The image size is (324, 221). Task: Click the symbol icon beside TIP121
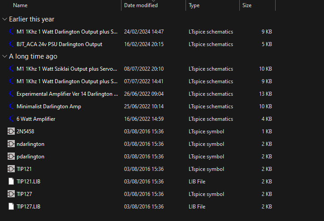pos(11,169)
